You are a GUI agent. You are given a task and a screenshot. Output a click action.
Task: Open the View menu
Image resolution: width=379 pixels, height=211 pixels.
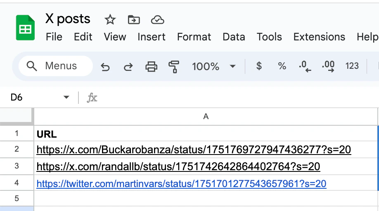click(x=115, y=37)
